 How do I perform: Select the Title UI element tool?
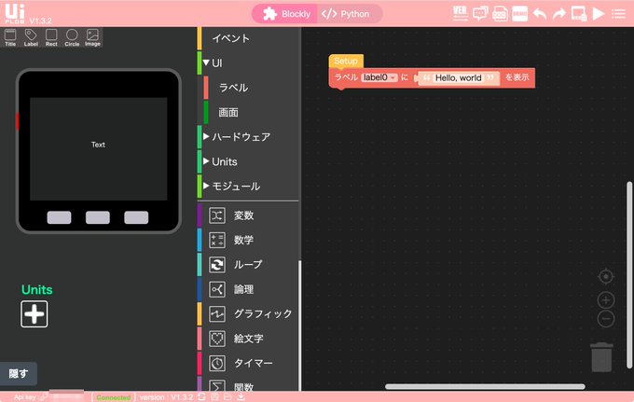click(10, 37)
